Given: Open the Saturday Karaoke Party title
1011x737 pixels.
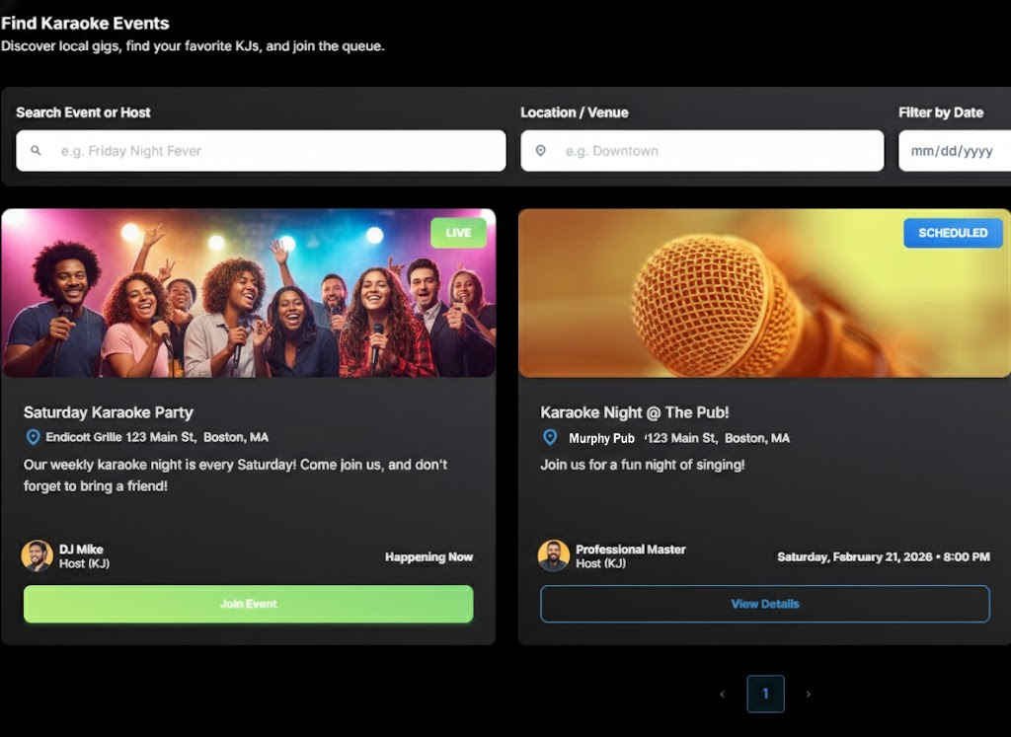Looking at the screenshot, I should pos(109,412).
